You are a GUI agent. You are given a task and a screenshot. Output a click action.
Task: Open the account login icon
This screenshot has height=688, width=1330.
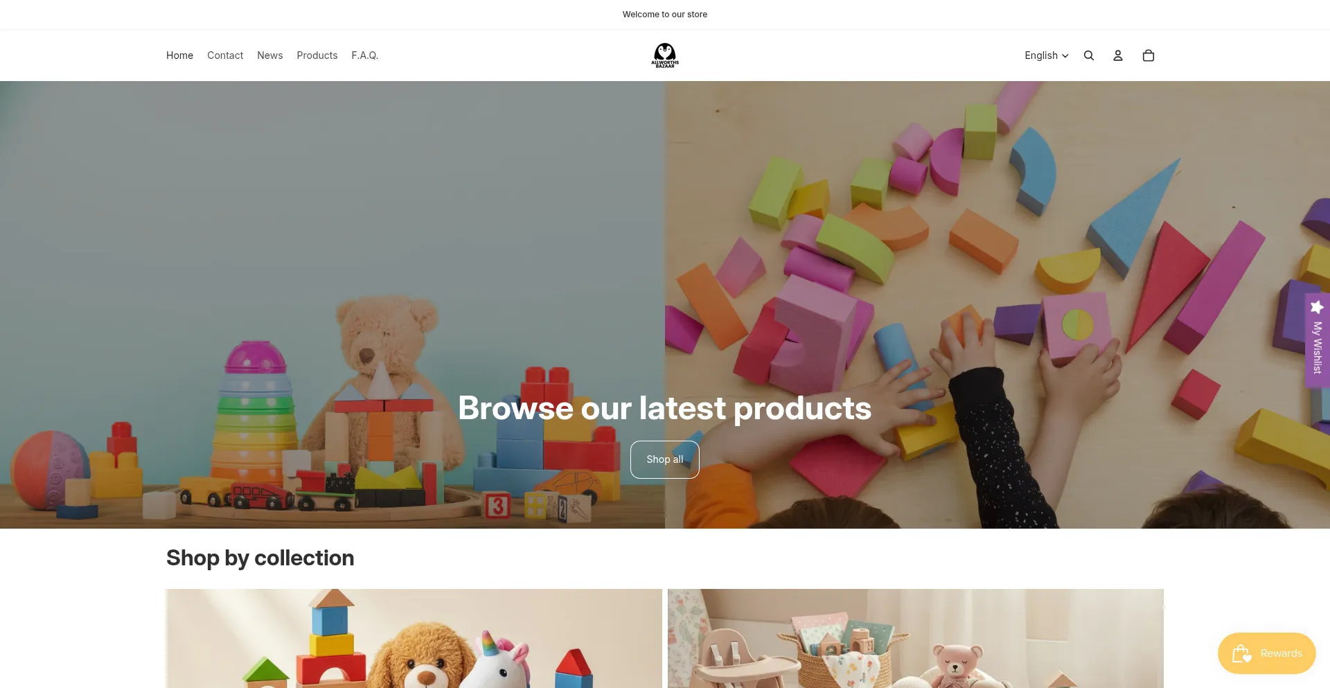pyautogui.click(x=1118, y=55)
